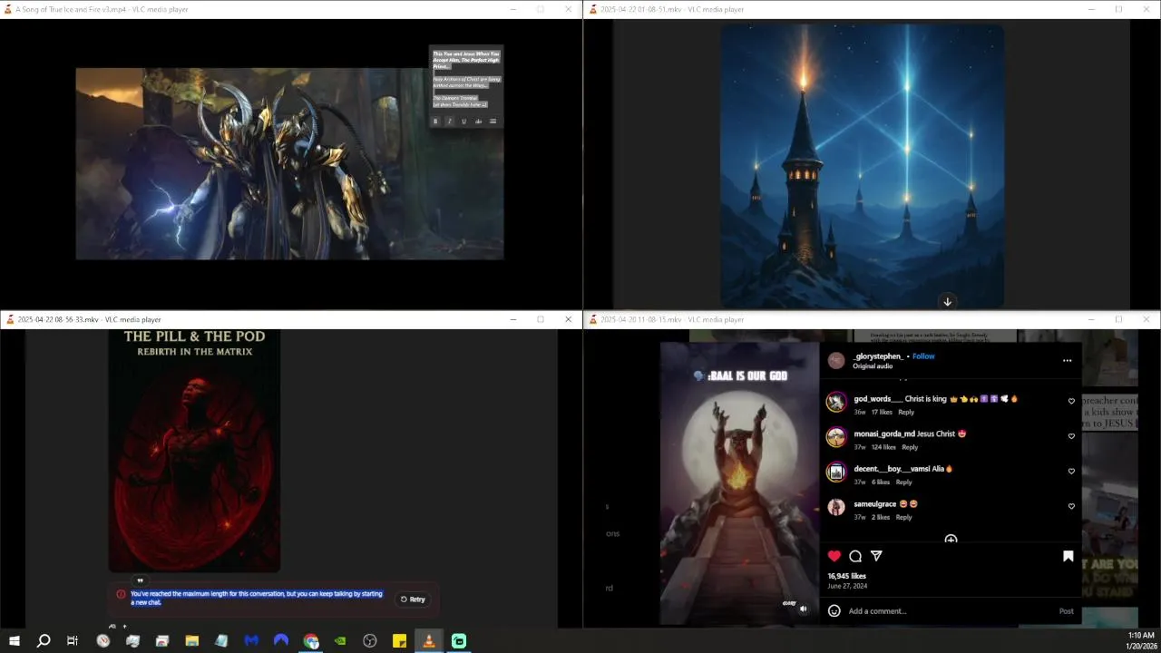
Task: Click the lines icon in the text toolbar
Action: point(493,122)
